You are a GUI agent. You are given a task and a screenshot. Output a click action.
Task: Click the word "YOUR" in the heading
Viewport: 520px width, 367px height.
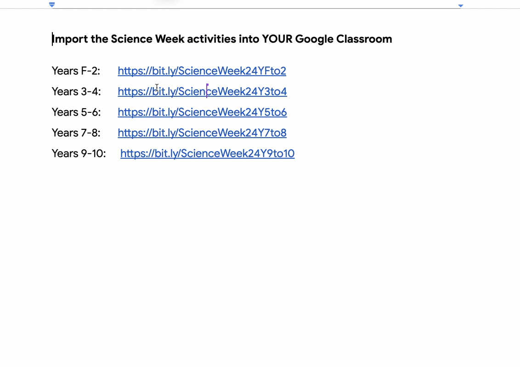pyautogui.click(x=277, y=39)
